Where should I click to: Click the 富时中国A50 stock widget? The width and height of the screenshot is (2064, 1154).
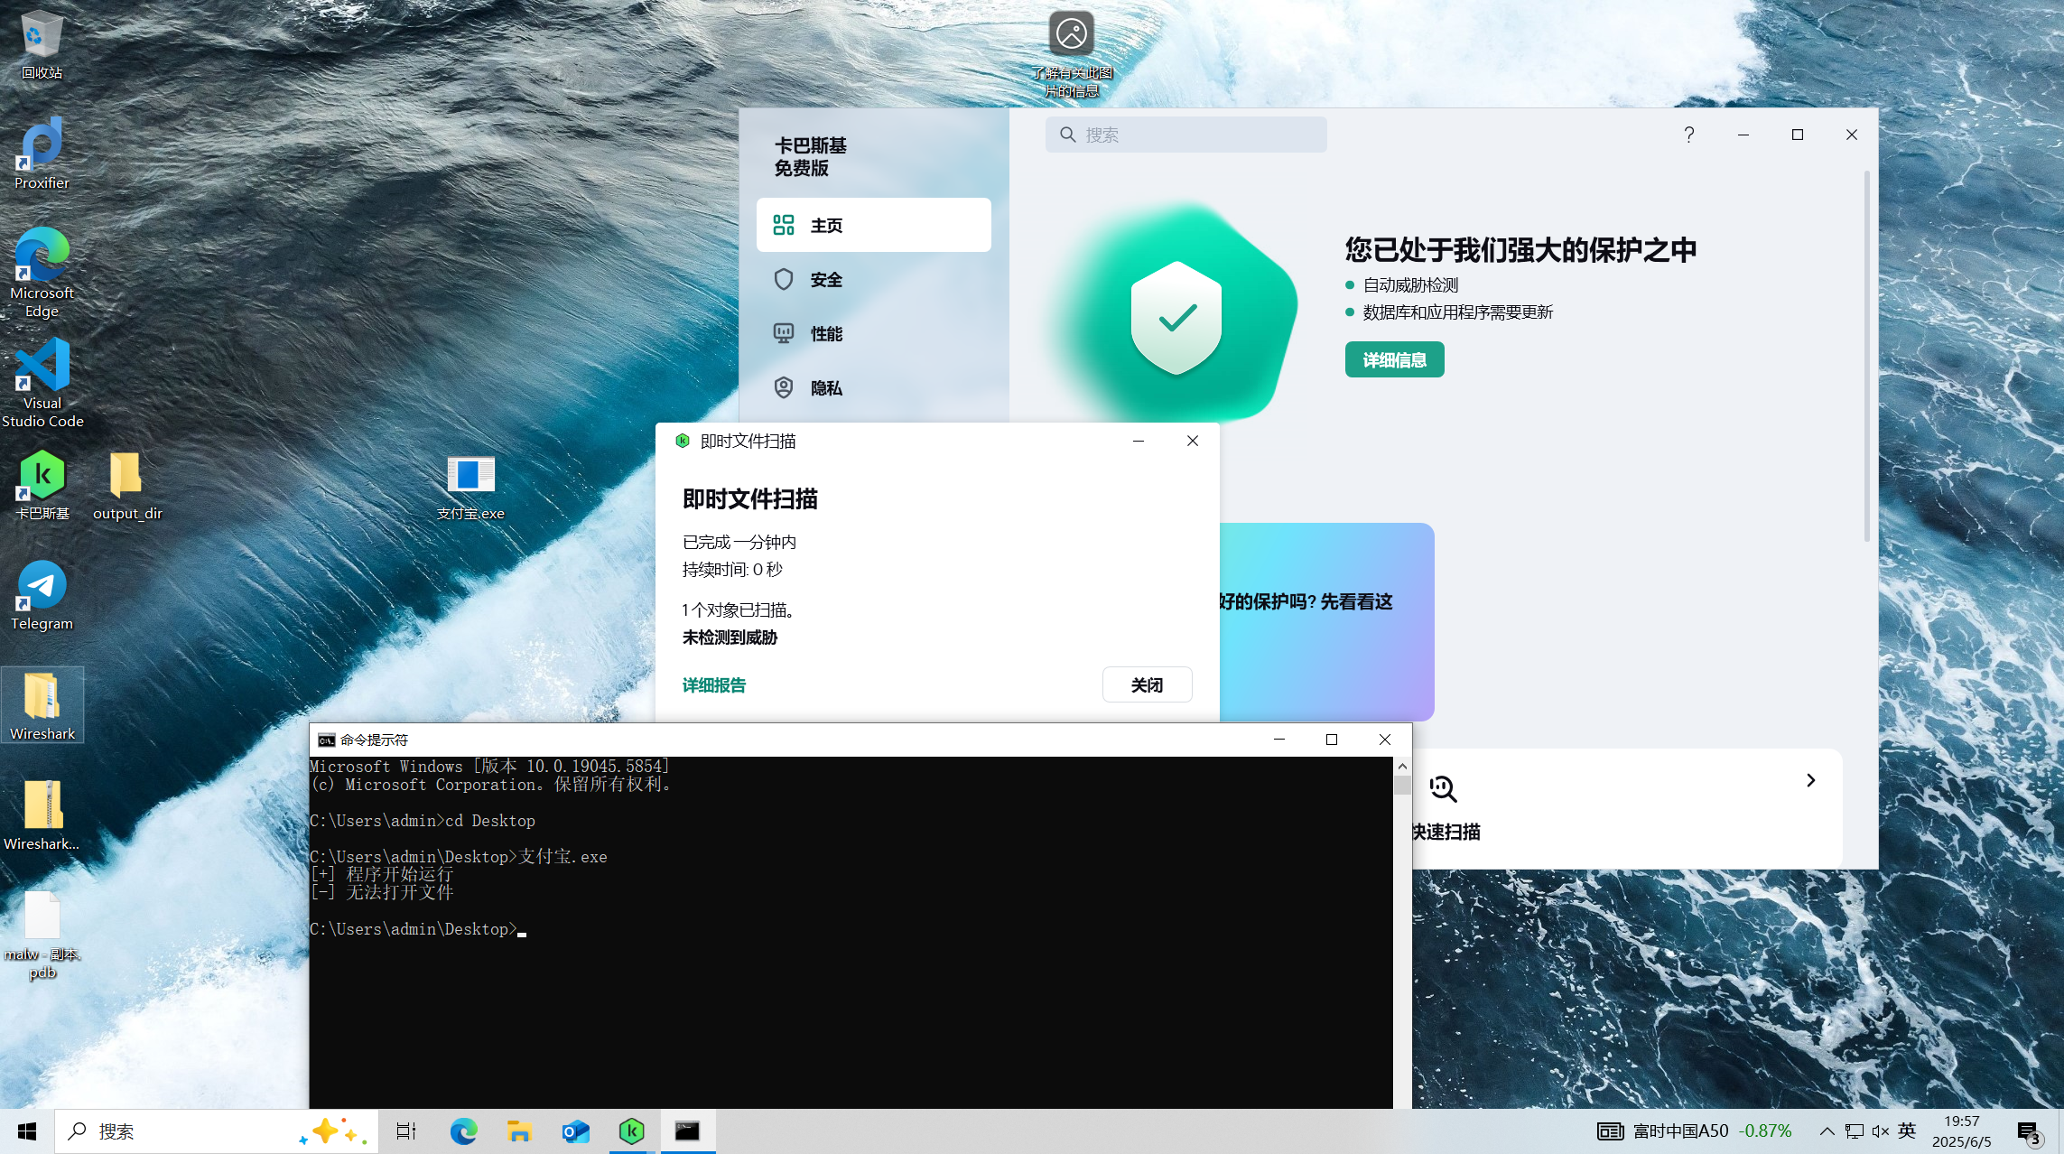pos(1694,1131)
